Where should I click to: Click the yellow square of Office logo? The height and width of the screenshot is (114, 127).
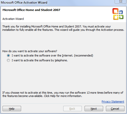[116, 17]
